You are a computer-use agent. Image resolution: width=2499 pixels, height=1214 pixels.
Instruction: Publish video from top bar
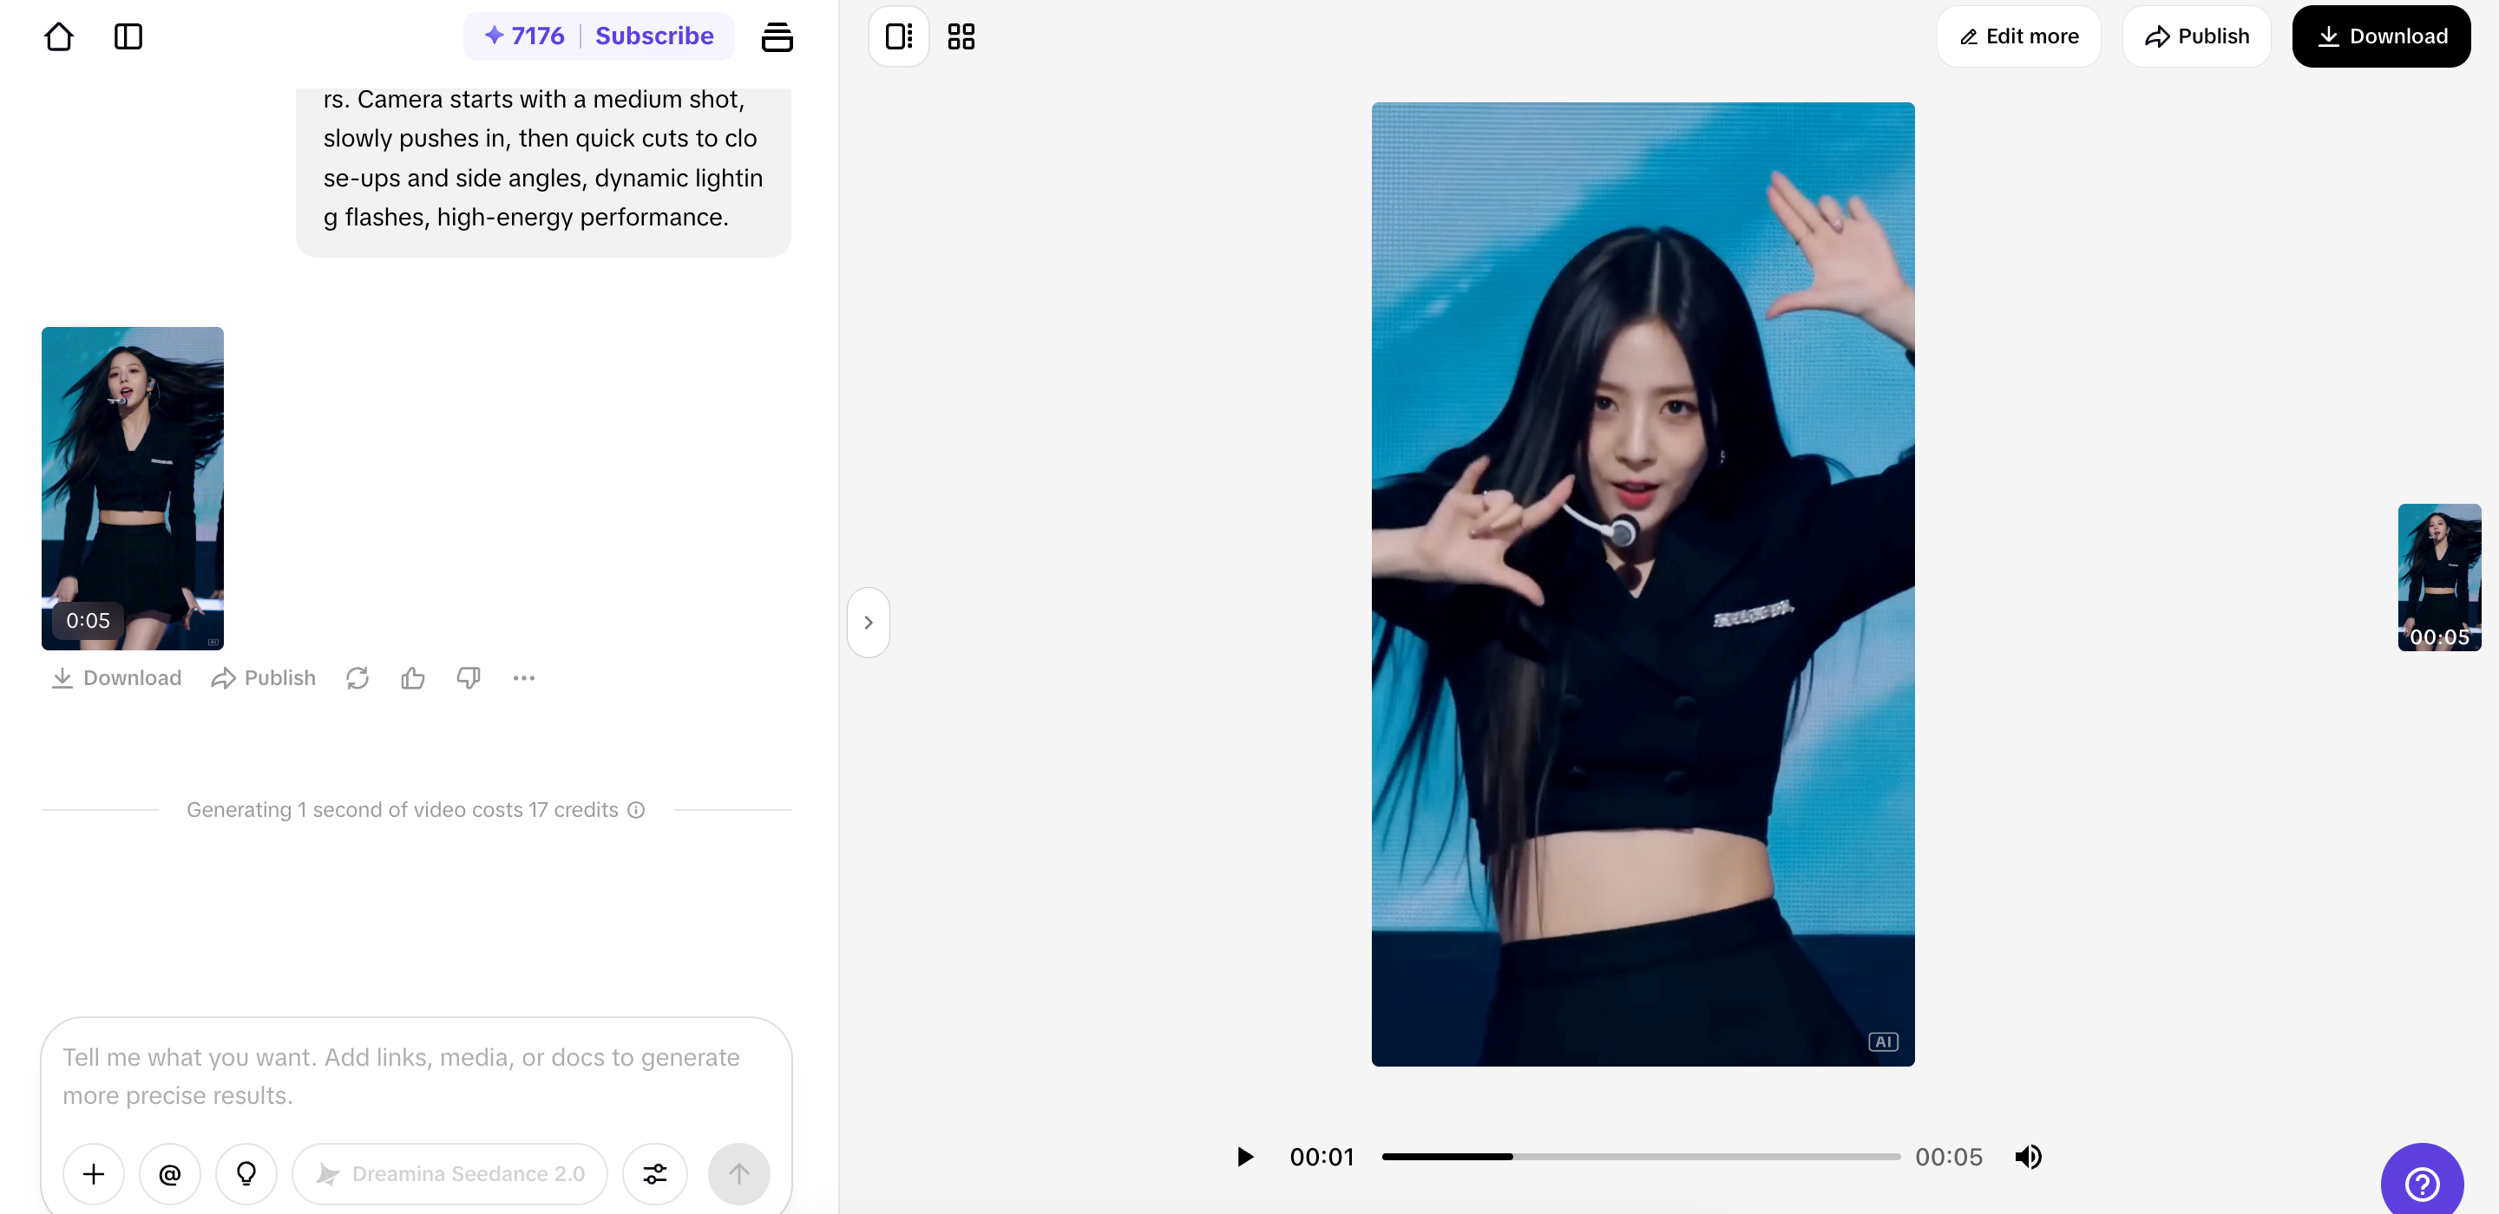point(2196,36)
